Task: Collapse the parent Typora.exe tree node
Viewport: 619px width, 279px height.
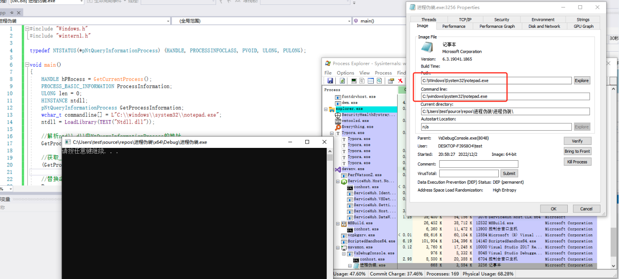Action: [x=332, y=133]
